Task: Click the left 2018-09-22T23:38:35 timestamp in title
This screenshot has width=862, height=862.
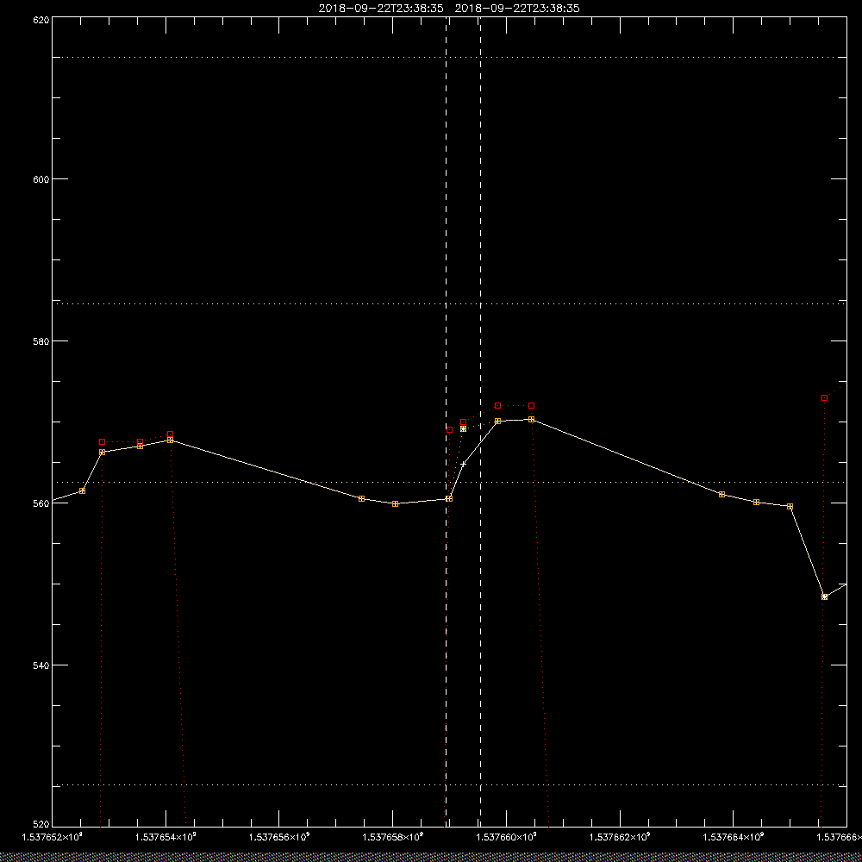Action: pos(381,9)
